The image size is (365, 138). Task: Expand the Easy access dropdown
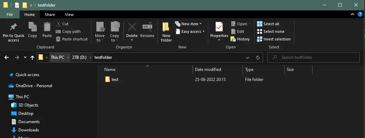point(203,31)
